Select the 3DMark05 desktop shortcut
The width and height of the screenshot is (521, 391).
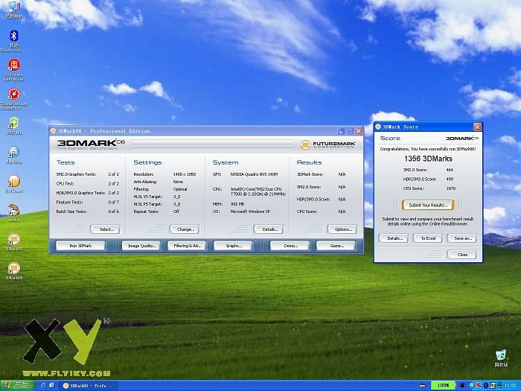click(x=13, y=242)
